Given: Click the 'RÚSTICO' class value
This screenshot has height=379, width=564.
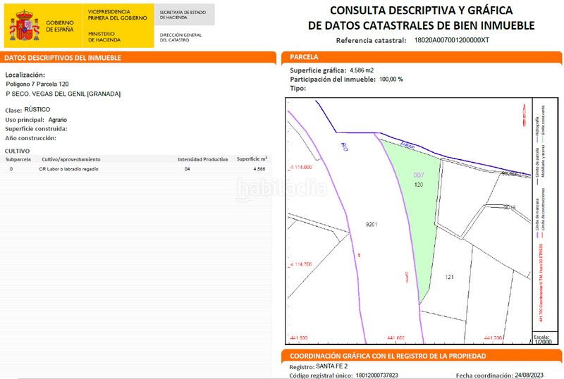Looking at the screenshot, I should [x=37, y=109].
